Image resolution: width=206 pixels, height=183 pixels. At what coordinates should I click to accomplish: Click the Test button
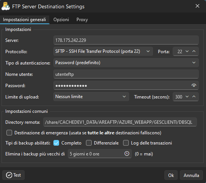point(13,175)
